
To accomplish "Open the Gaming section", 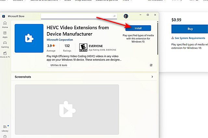I will click(x=5, y=44).
